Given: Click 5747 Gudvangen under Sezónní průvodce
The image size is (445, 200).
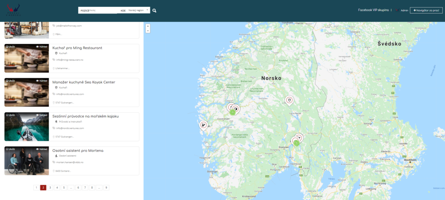Looking at the screenshot, I should [x=65, y=137].
